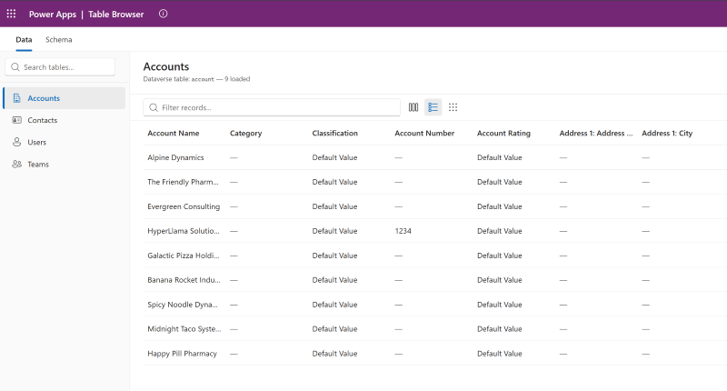Switch to list view layout
This screenshot has width=727, height=391.
click(x=433, y=107)
